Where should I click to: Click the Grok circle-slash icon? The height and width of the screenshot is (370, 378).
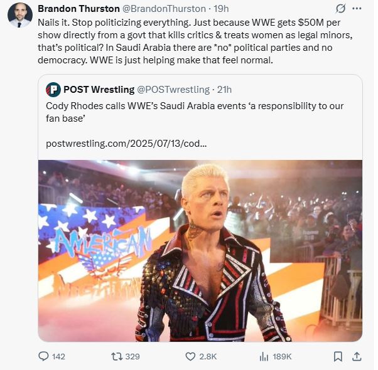341,9
